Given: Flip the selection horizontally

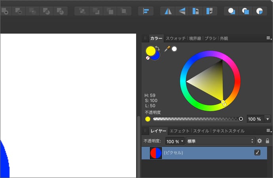Looking at the screenshot, I should pos(168,11).
